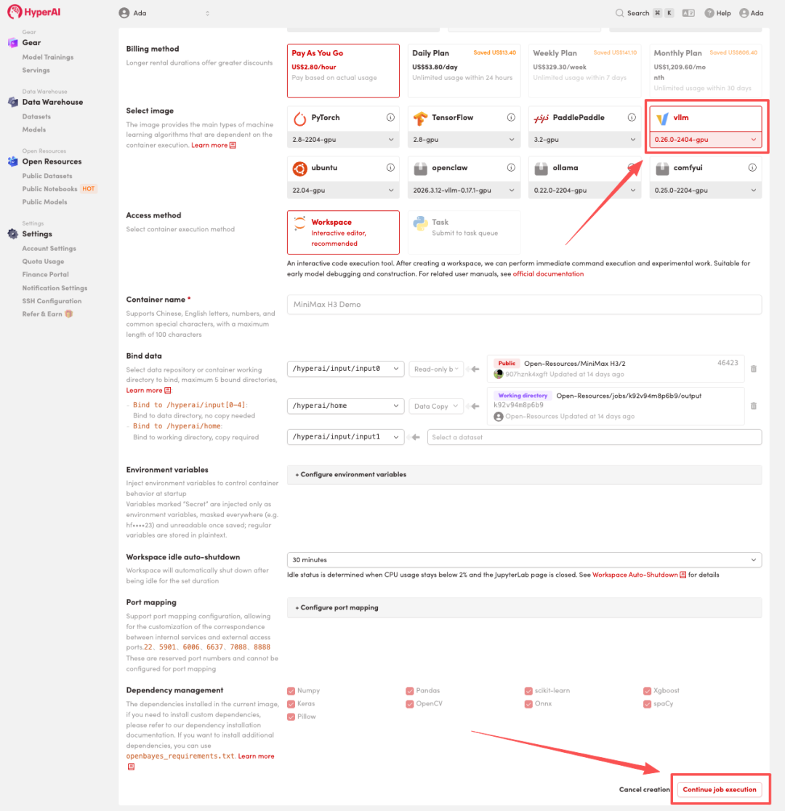Delete the working directory binding
This screenshot has height=811, width=785.
[754, 406]
